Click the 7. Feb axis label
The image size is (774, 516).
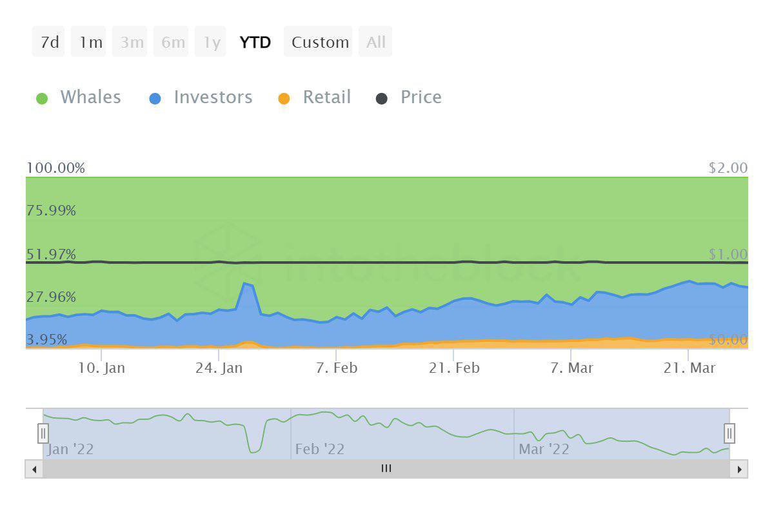pyautogui.click(x=336, y=368)
